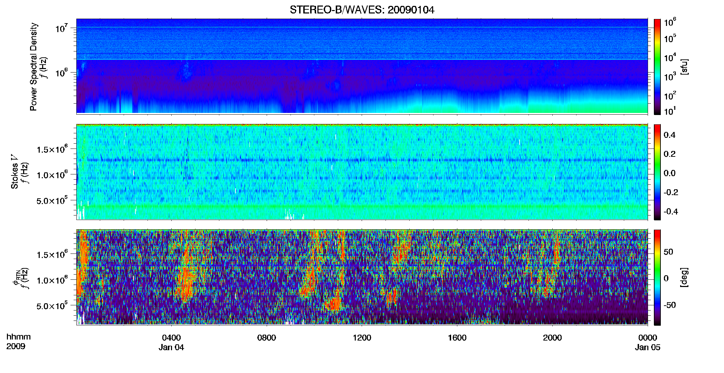Image resolution: width=724 pixels, height=373 pixels.
Task: Click the orange burst near 1100 in phi panel
Action: (334, 304)
